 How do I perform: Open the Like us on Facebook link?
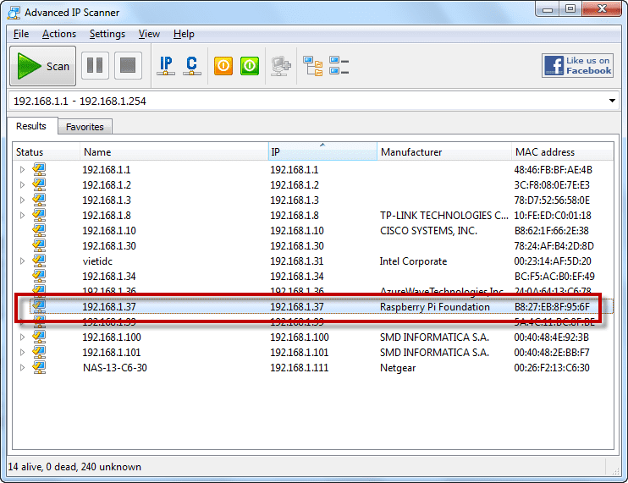(577, 66)
